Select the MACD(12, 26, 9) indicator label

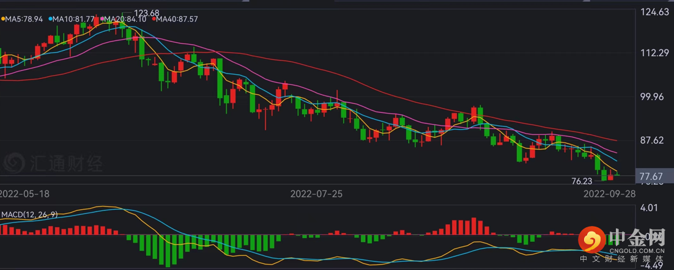[x=29, y=214]
